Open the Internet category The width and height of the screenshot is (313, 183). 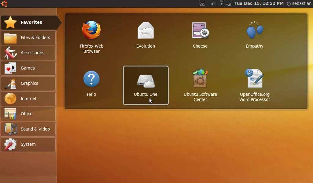click(x=28, y=99)
